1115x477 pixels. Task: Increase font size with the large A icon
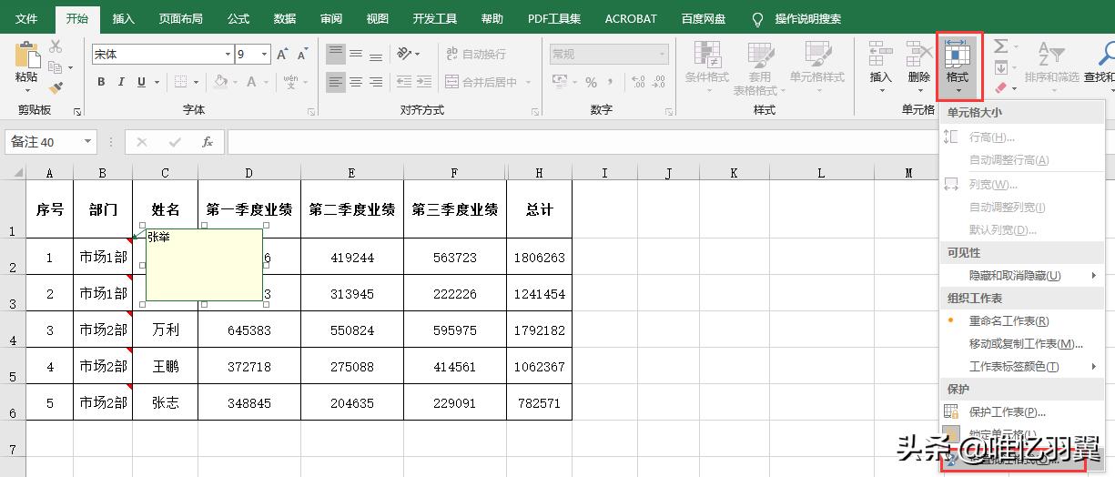click(x=283, y=55)
